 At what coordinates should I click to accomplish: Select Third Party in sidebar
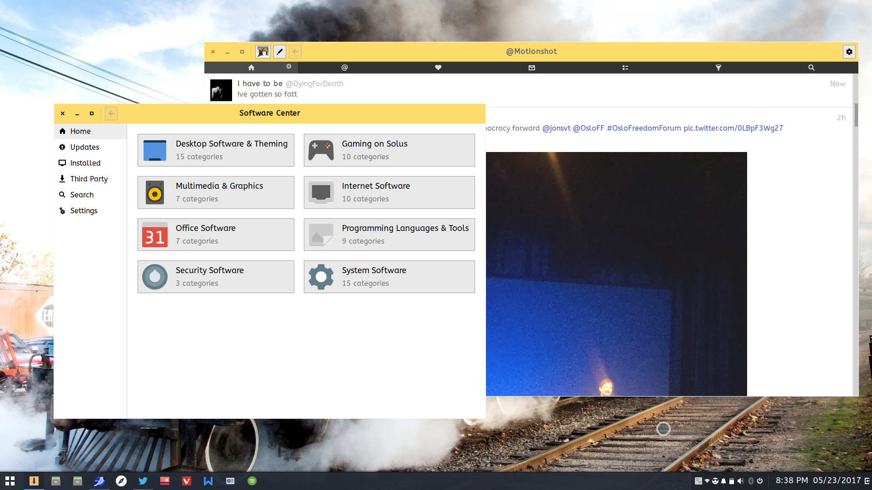[x=89, y=179]
